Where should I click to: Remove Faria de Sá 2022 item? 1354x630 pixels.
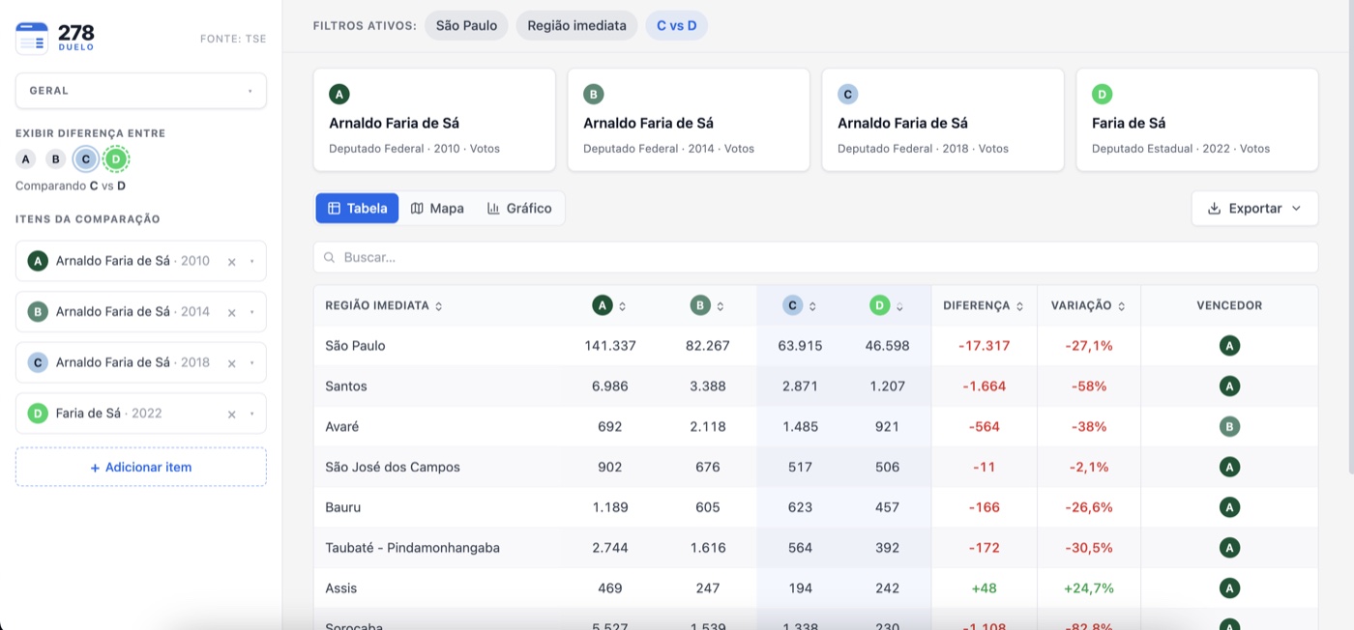(232, 415)
